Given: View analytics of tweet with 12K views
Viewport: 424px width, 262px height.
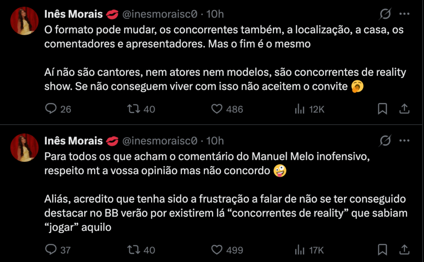Looking at the screenshot, I should pyautogui.click(x=299, y=109).
